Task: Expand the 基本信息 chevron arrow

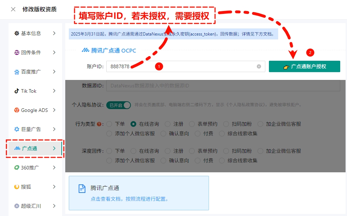Action: [54, 33]
